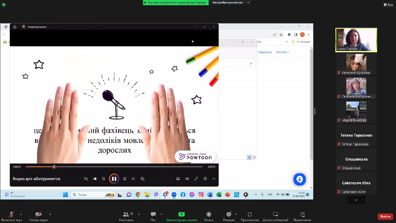Skip forward 30 seconds in the video
This screenshot has height=223, width=396.
click(124, 179)
